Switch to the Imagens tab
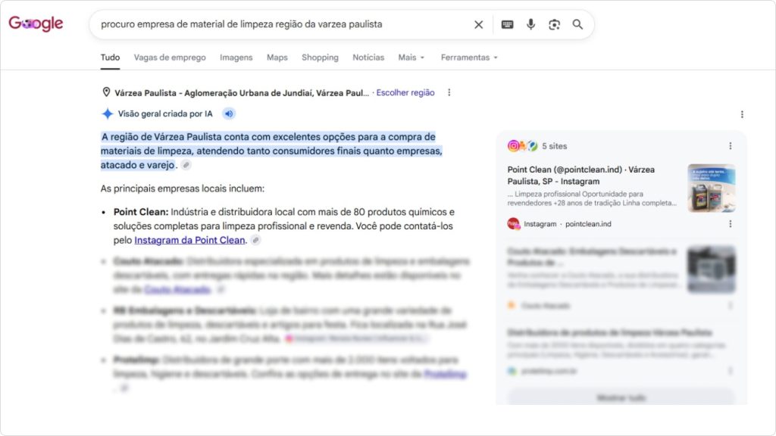Viewport: 776px width, 436px height. coord(236,58)
